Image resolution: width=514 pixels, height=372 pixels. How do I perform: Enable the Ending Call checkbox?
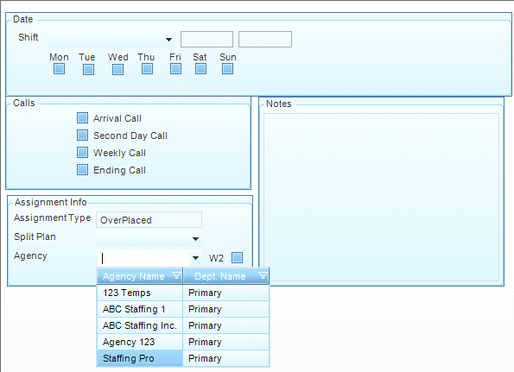click(82, 170)
